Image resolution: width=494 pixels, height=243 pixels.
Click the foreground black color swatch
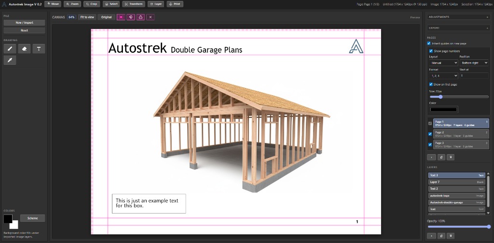[x=8, y=218]
